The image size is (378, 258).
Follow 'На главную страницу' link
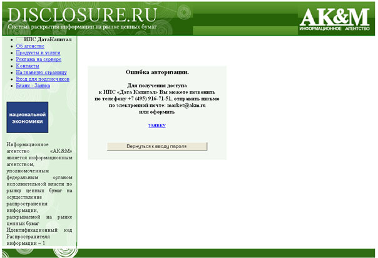[41, 72]
